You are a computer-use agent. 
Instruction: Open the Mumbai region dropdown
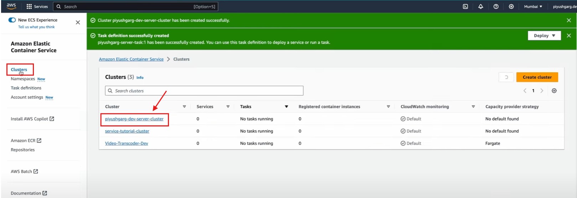pos(533,6)
